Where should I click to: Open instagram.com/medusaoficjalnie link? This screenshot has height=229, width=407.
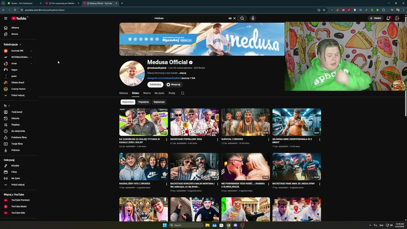pos(163,78)
